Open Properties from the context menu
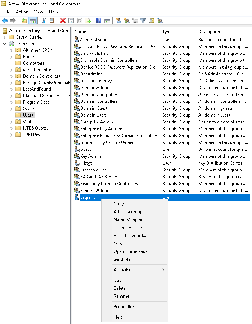This screenshot has width=252, height=324. (124, 307)
